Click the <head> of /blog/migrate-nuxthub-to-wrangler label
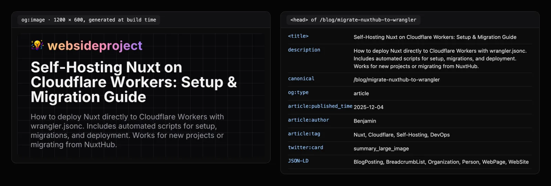 (353, 20)
